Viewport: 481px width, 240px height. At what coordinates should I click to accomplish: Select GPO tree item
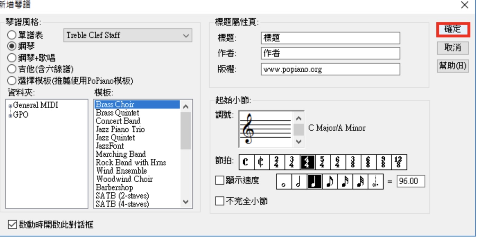(x=21, y=115)
